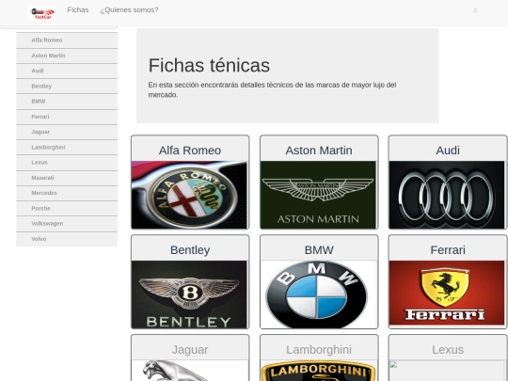Image resolution: width=508 pixels, height=381 pixels.
Task: Click the small icon at navbar right end
Action: click(x=475, y=10)
